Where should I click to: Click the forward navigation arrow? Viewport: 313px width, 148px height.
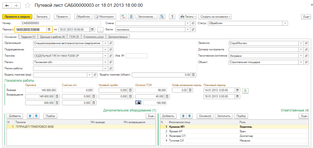[x=16, y=5]
